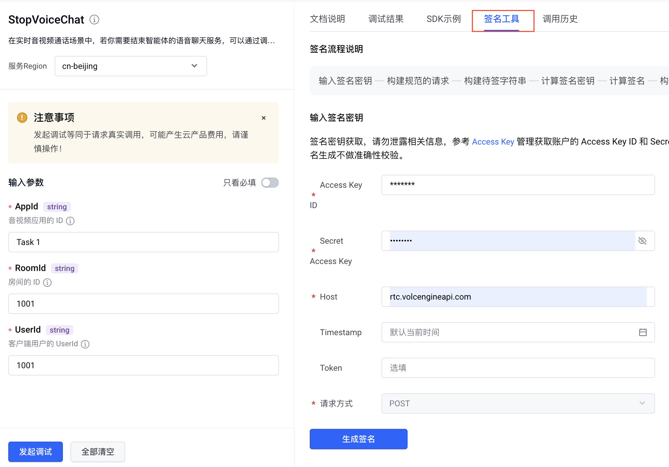Click the truncated description under StopVoiceChat
This screenshot has width=669, height=467.
point(142,41)
